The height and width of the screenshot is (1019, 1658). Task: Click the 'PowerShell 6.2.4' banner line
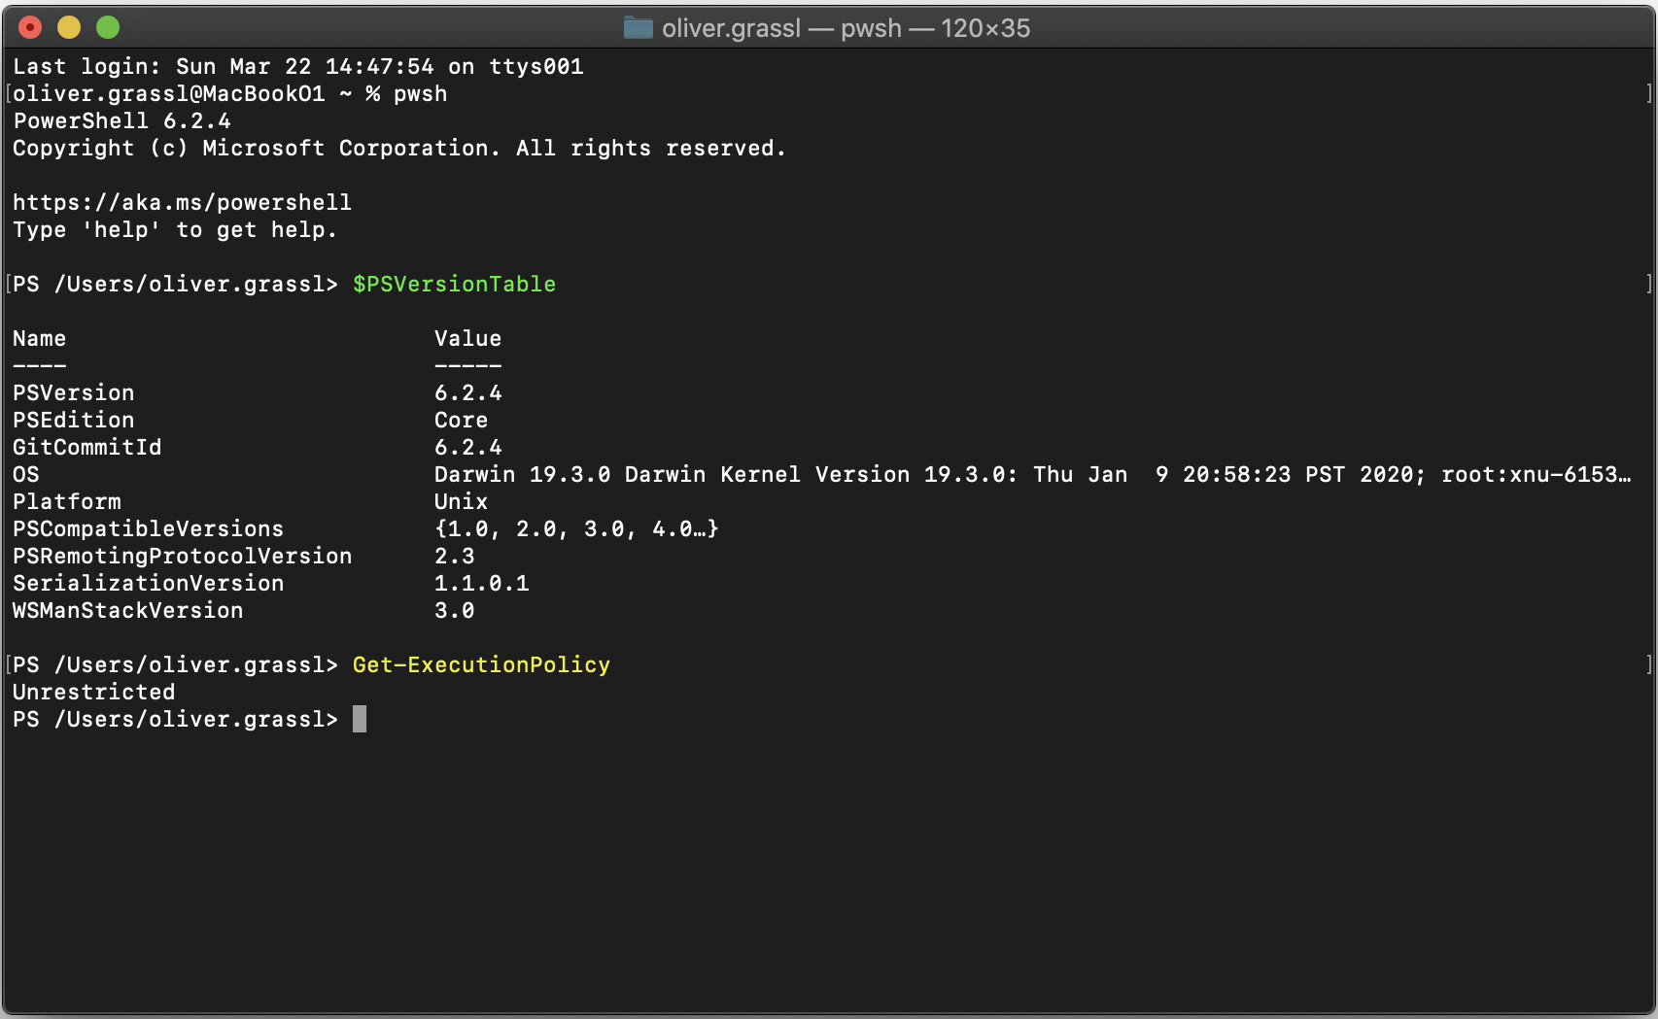[121, 121]
